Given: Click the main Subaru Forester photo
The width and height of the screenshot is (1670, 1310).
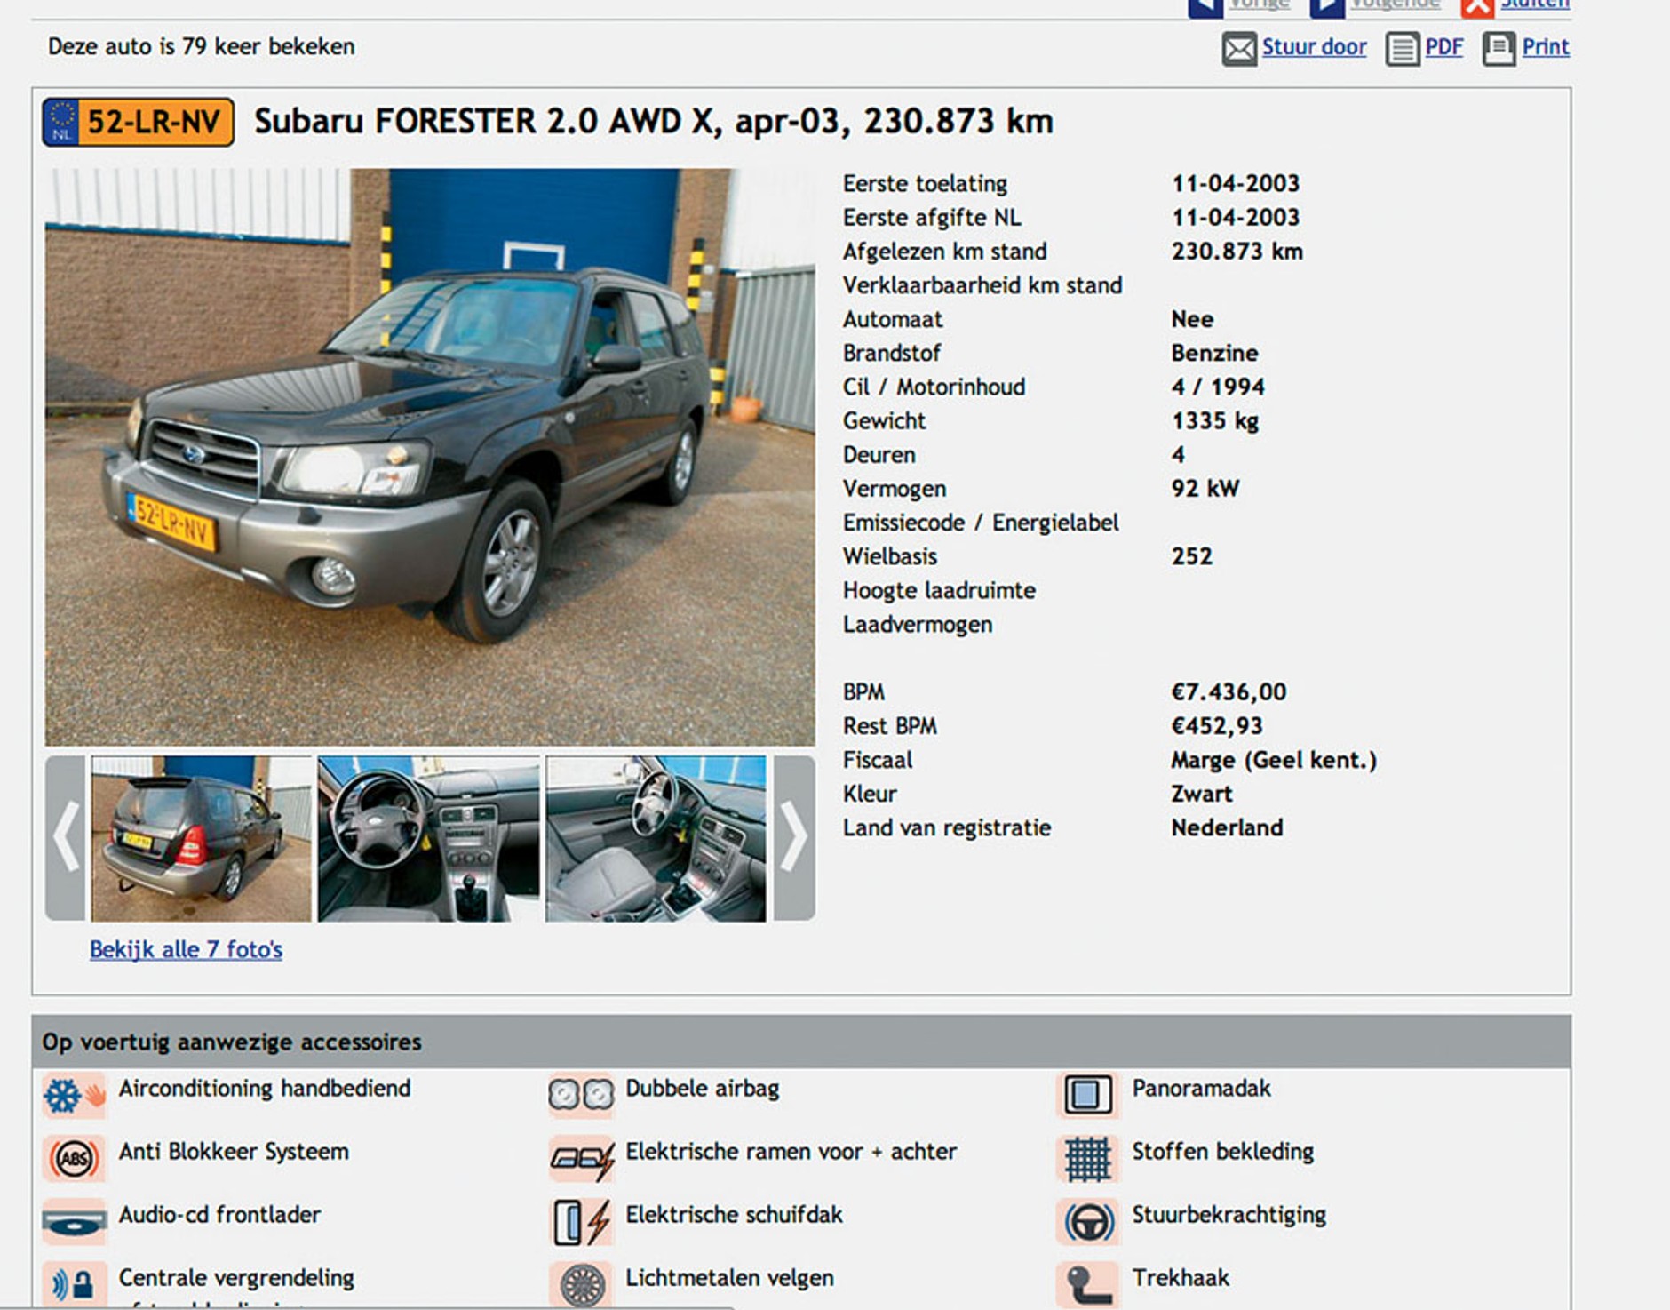Looking at the screenshot, I should tap(430, 457).
